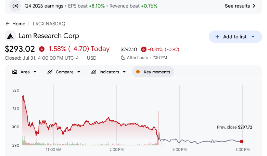Click the after hours moon icon
Image resolution: width=267 pixels, height=156 pixels.
tap(123, 58)
